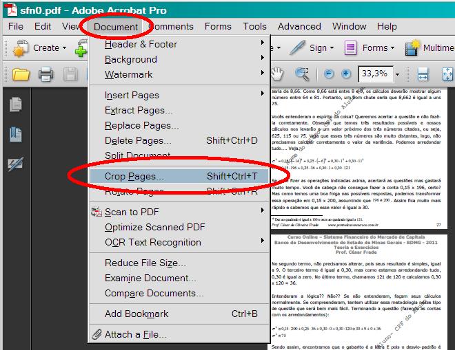Open the Pages panel icon

[x=16, y=105]
